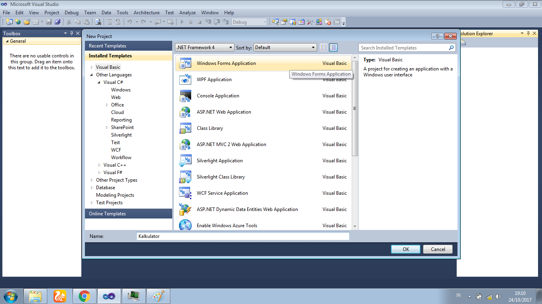Click the Open File folder toolbar icon
The width and height of the screenshot is (542, 304).
click(x=27, y=22)
